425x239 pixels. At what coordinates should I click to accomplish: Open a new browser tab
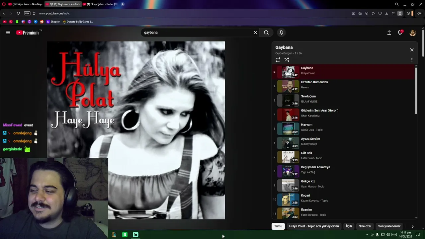tap(123, 4)
